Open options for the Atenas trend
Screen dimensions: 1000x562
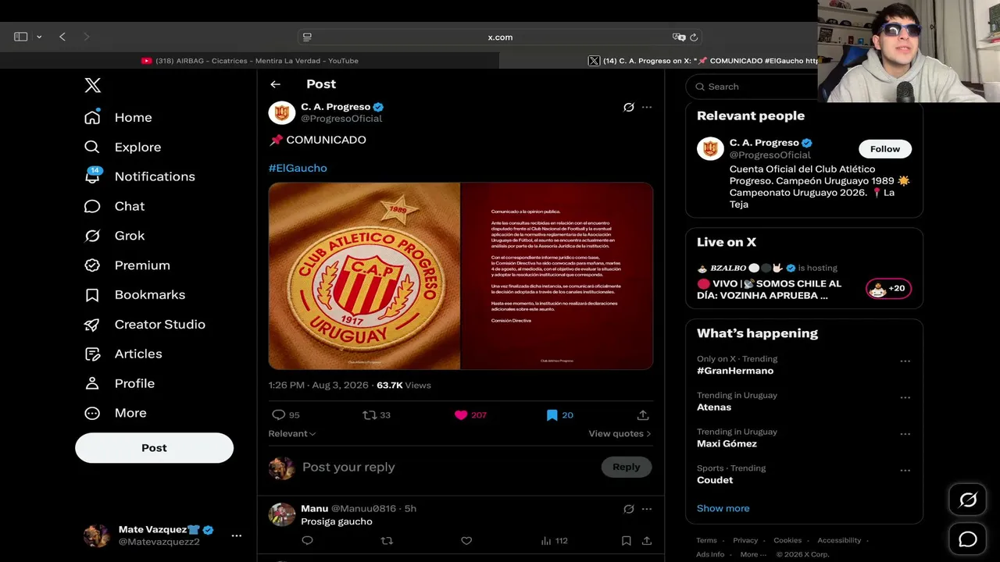[x=905, y=397]
